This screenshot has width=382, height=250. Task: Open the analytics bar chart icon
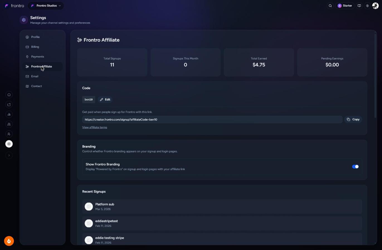tap(9, 114)
